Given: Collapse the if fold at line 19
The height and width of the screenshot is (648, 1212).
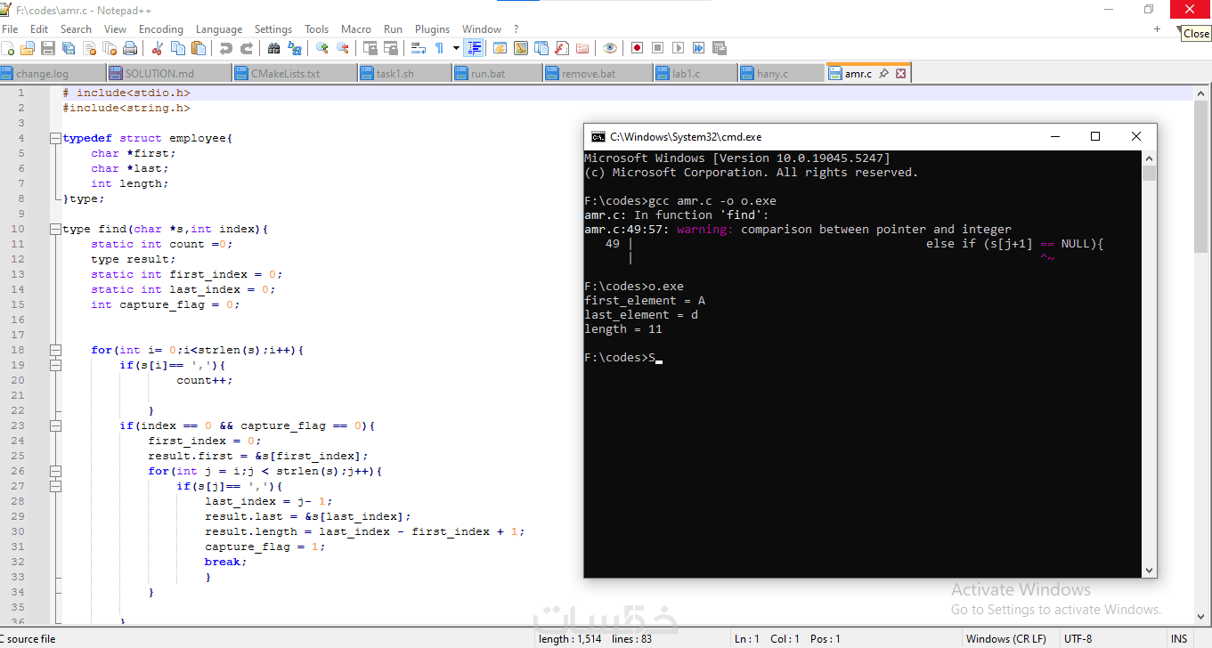Looking at the screenshot, I should [x=55, y=365].
